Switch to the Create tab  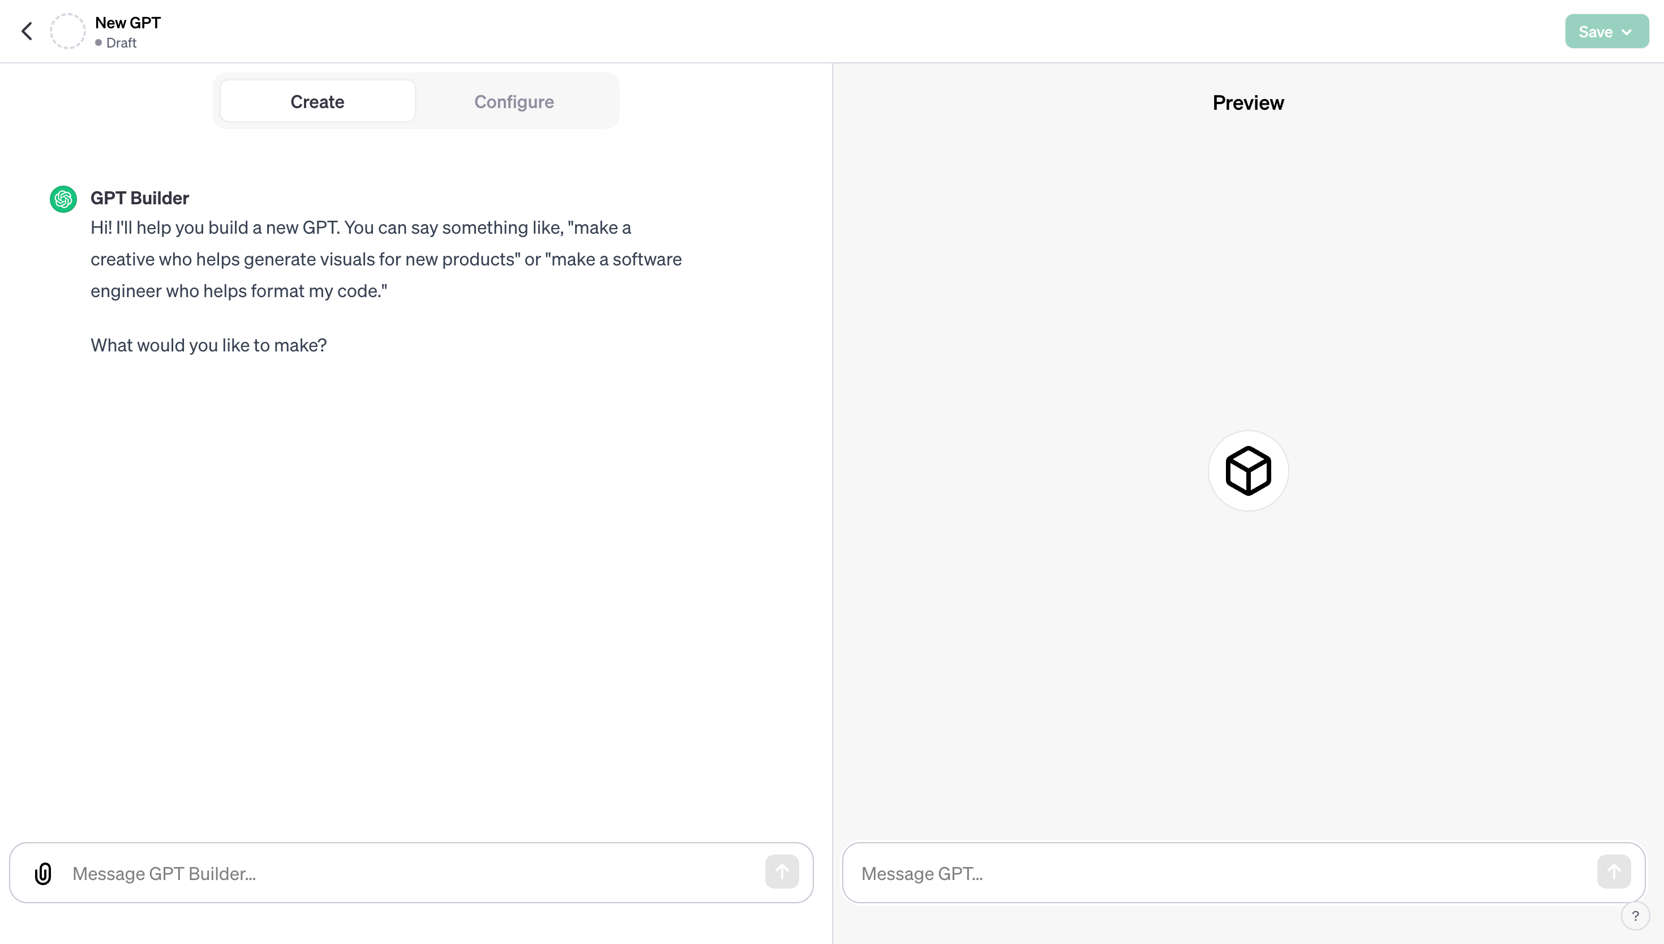point(318,102)
